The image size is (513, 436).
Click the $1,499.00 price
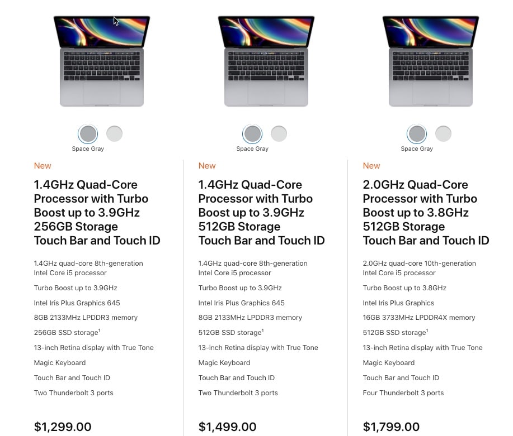(227, 427)
